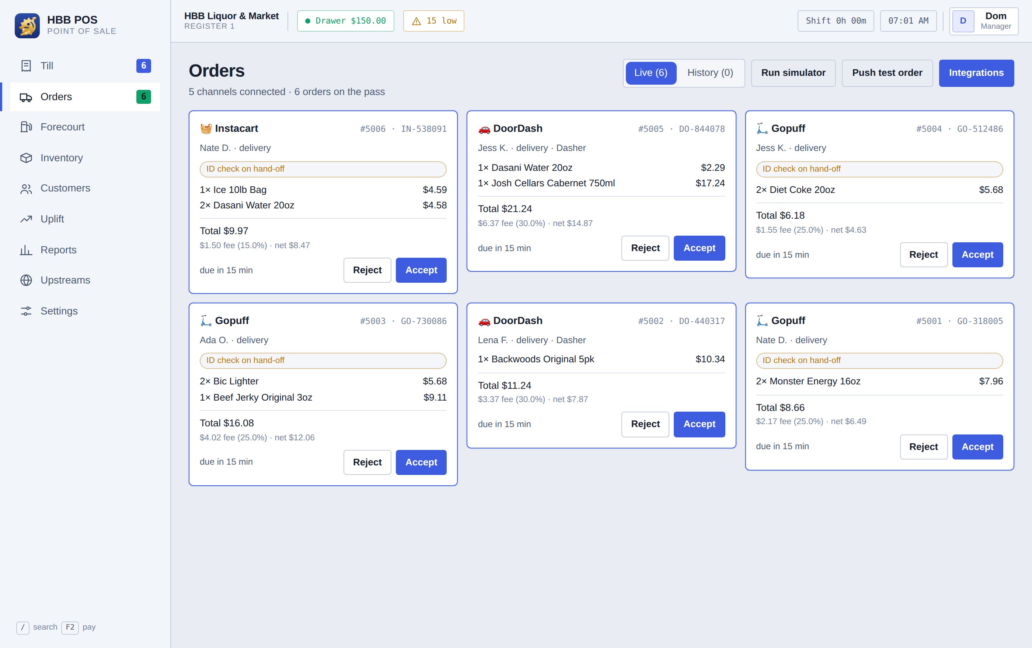1032x648 pixels.
Task: Open the Integrations button
Action: pos(976,73)
